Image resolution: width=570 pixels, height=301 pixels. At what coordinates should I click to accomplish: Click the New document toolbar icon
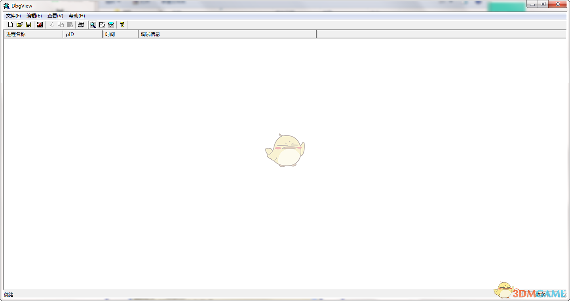[11, 25]
